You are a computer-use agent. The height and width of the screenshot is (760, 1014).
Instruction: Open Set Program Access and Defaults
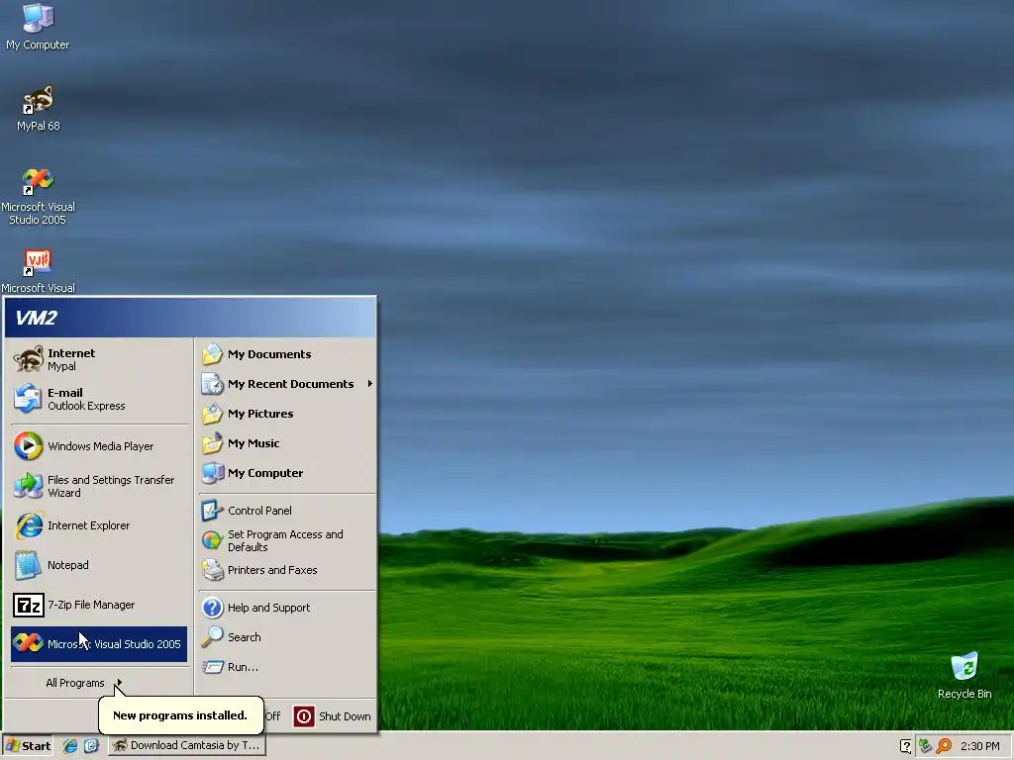point(287,540)
